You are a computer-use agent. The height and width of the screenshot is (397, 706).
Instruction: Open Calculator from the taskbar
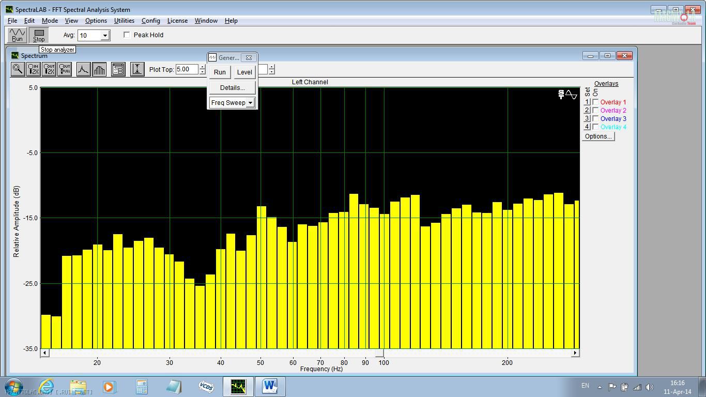tap(142, 386)
